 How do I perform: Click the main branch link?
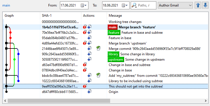click(6, 5)
